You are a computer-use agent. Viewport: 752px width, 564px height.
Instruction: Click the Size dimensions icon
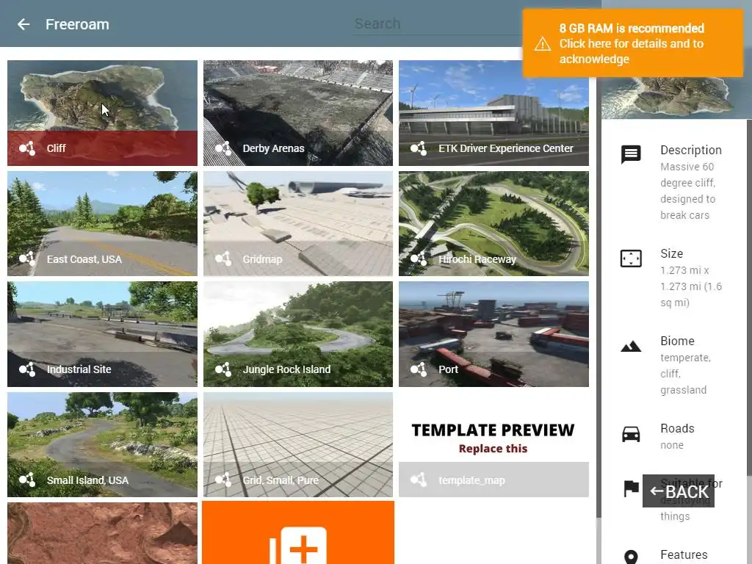point(631,258)
